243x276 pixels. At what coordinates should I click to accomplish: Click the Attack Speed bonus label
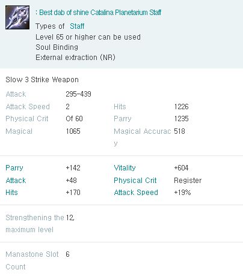136,193
